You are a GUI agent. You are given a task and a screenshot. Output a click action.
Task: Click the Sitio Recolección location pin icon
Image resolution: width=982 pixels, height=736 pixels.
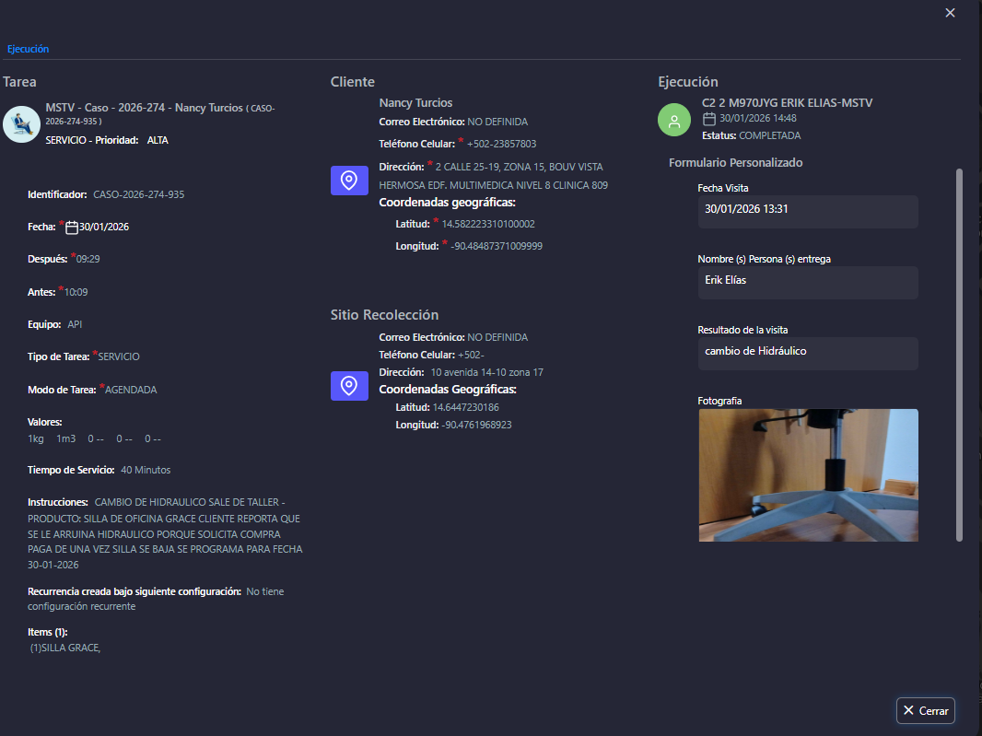349,385
